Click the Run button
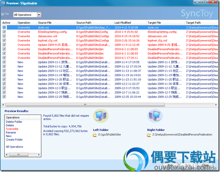The image size is (220, 172). [170, 165]
